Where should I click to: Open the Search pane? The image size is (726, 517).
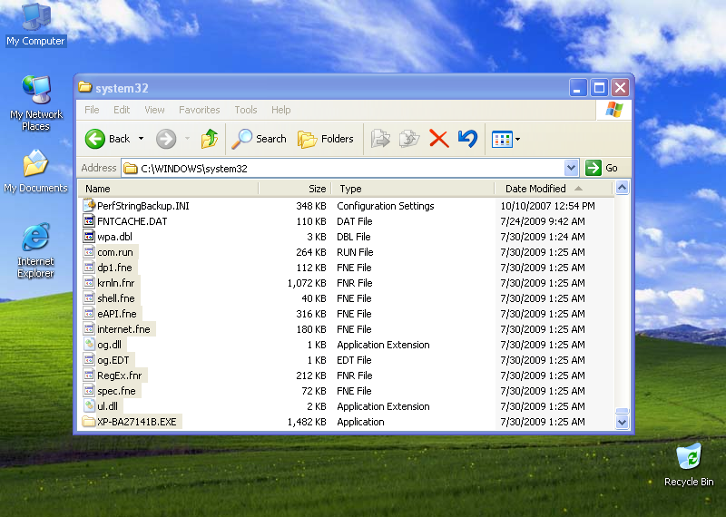click(x=259, y=139)
